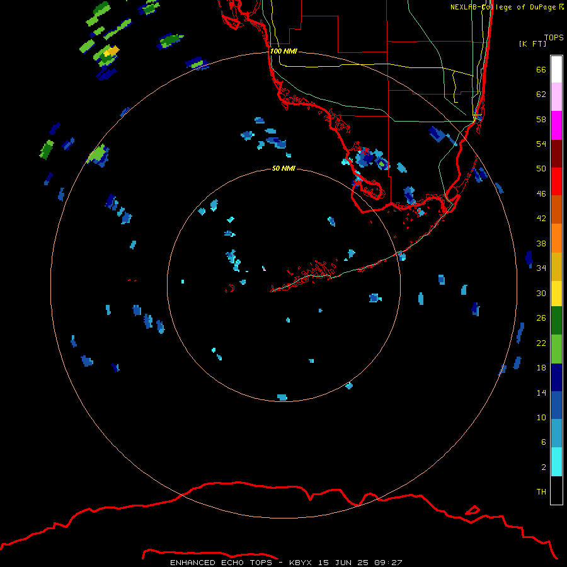Click the TOPS legend title

[x=554, y=37]
